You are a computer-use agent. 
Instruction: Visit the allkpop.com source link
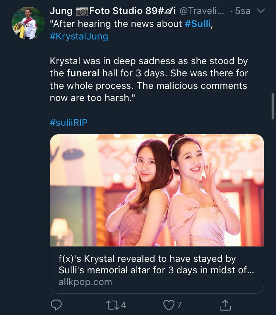point(85,282)
